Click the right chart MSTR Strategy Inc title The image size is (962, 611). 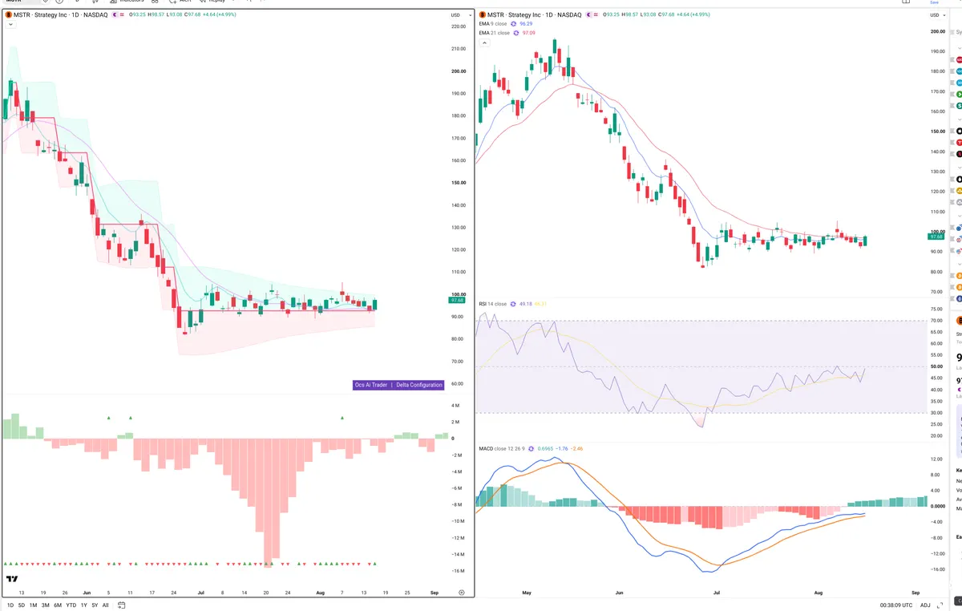tap(536, 15)
